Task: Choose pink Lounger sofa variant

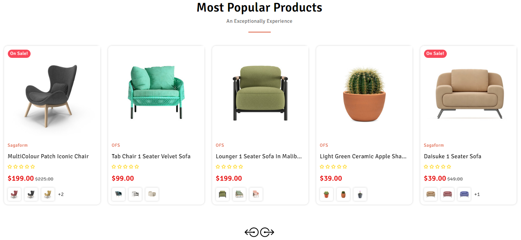Action: tap(256, 194)
